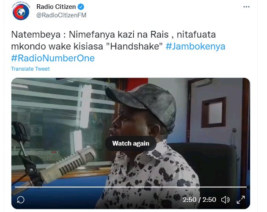Screen dimensions: 267x212
Task: Open the #Jambokenya hashtag
Action: 195,46
